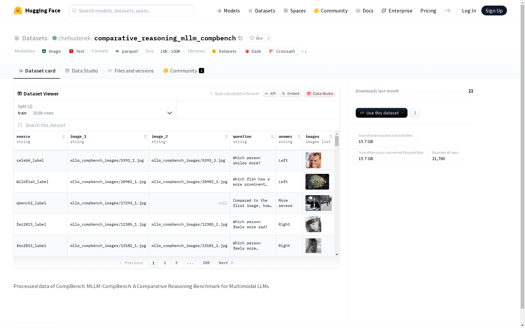Open Data Studio from the viewer header

(x=320, y=93)
